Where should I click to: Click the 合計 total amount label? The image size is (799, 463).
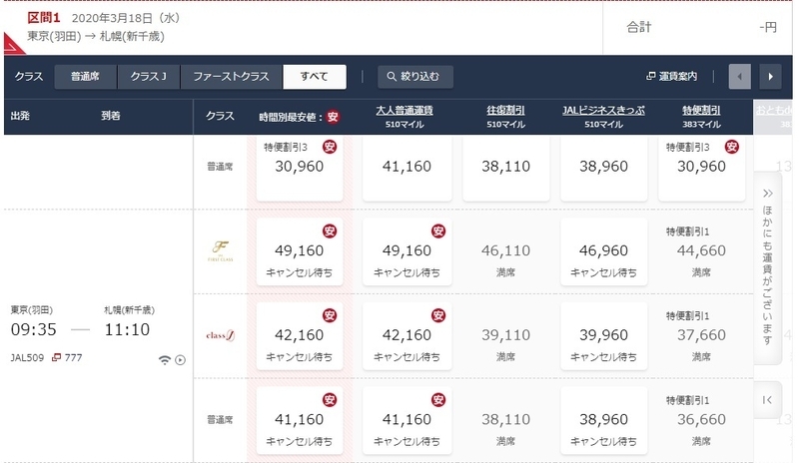639,27
